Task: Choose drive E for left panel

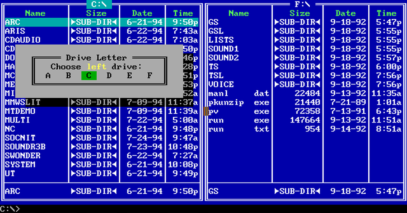Action: (x=129, y=76)
